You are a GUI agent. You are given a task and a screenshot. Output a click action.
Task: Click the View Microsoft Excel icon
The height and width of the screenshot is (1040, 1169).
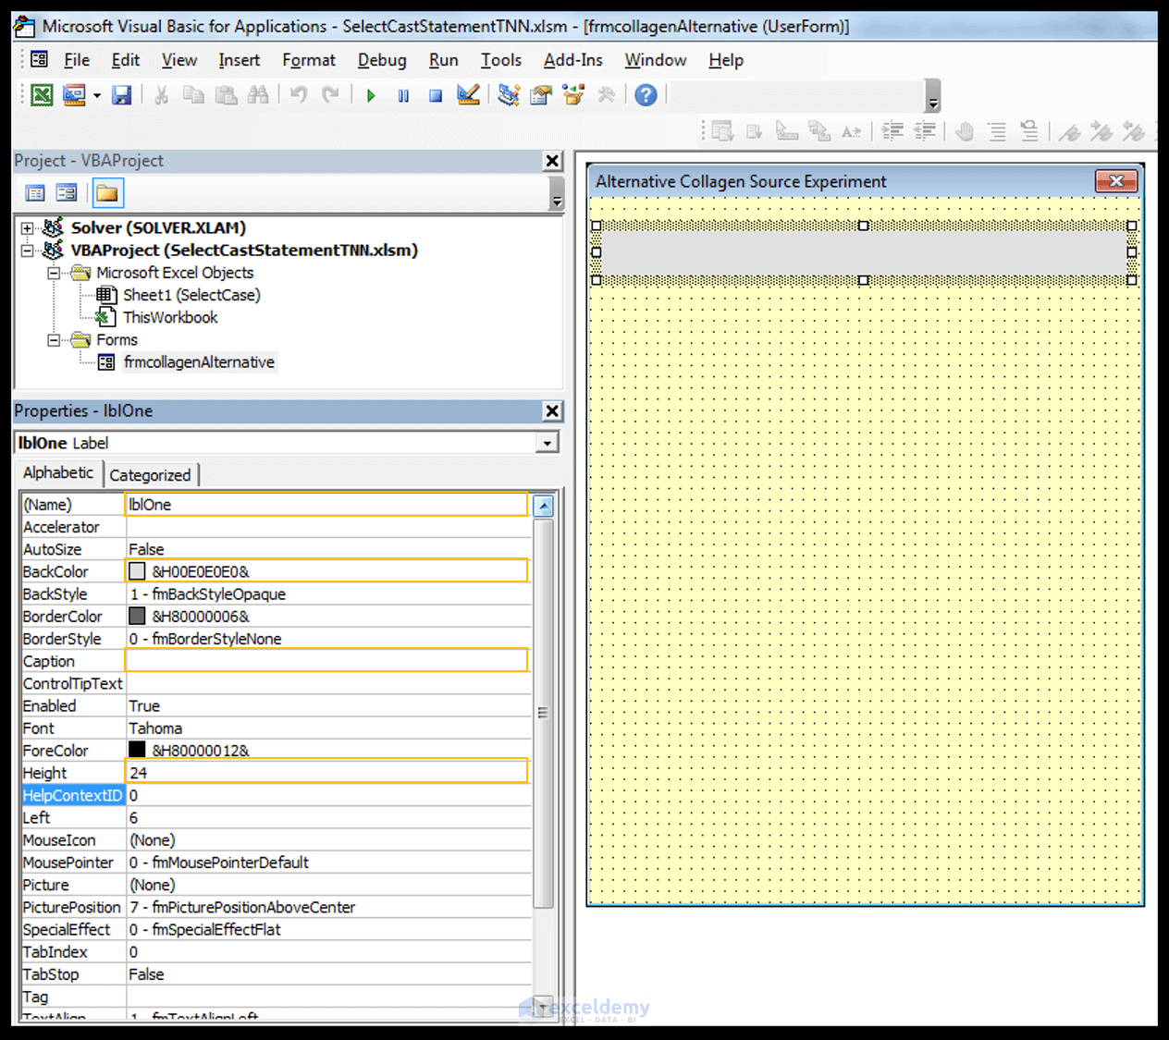(41, 95)
